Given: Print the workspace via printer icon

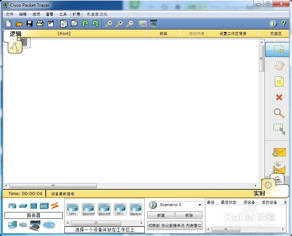Looking at the screenshot, I should point(40,24).
